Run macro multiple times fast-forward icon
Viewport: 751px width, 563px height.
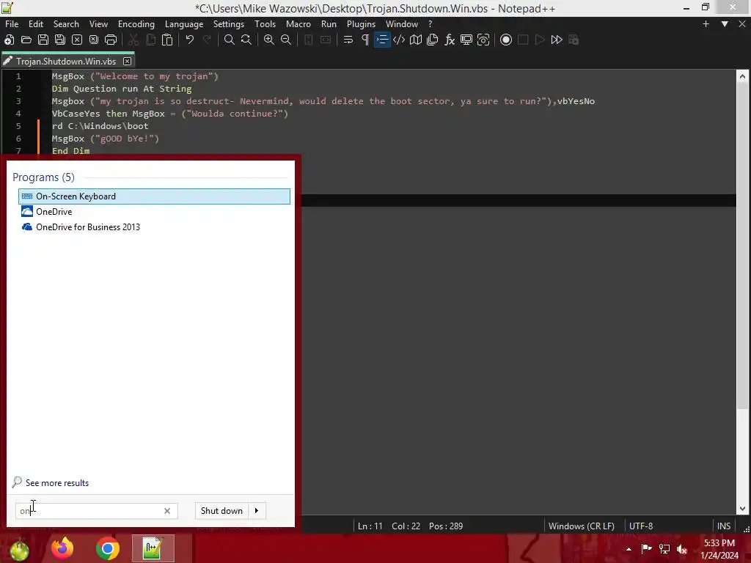click(x=557, y=40)
